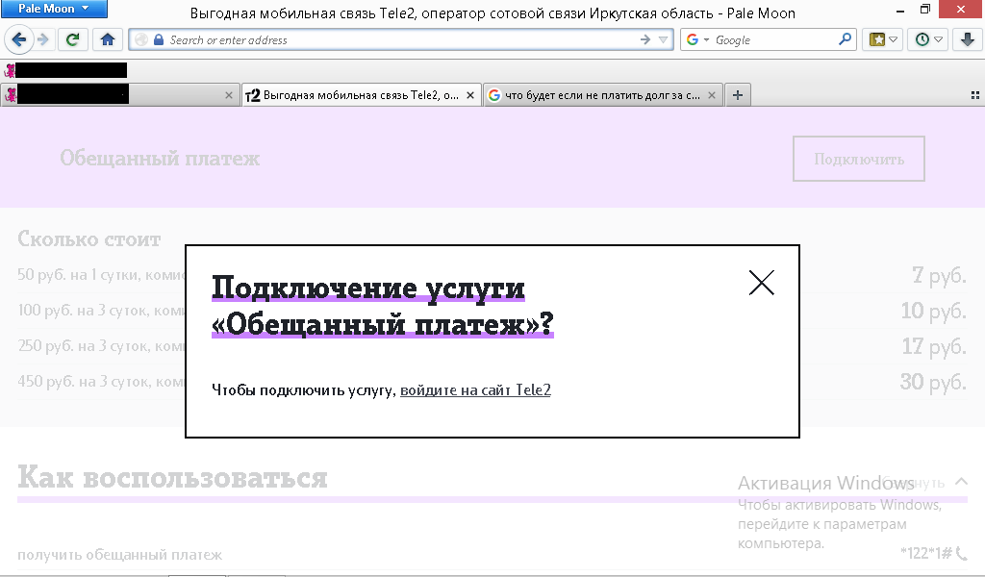This screenshot has width=985, height=577.
Task: Click the phone icon beside *122*1#
Action: (x=962, y=553)
